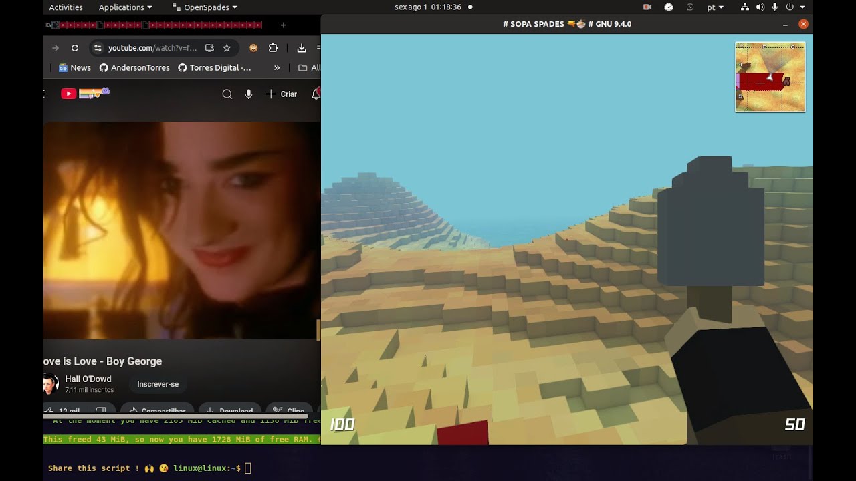
Task: Open the browser extensions puzzle icon
Action: pos(273,48)
